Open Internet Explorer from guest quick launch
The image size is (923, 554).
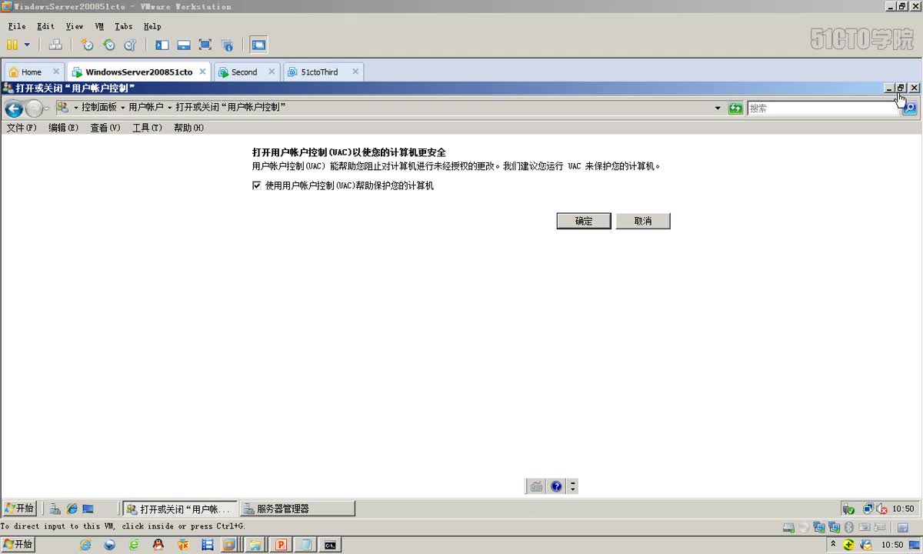(72, 509)
